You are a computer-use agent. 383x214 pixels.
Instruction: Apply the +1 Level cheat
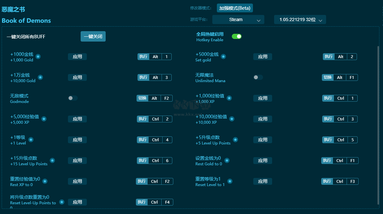77,140
